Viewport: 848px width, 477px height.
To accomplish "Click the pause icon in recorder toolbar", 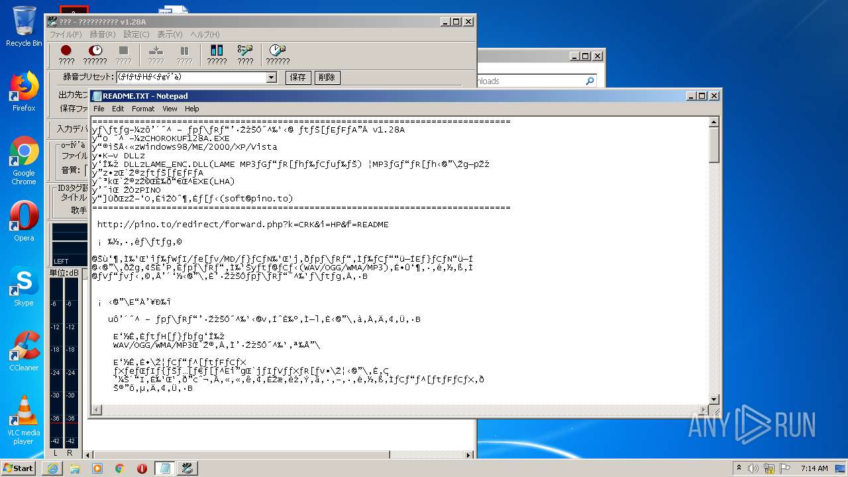I will pyautogui.click(x=184, y=51).
